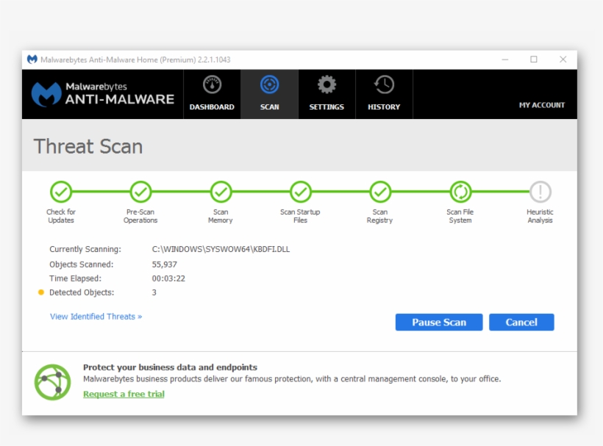
Task: Maximize the Malwarebytes window
Action: (534, 60)
